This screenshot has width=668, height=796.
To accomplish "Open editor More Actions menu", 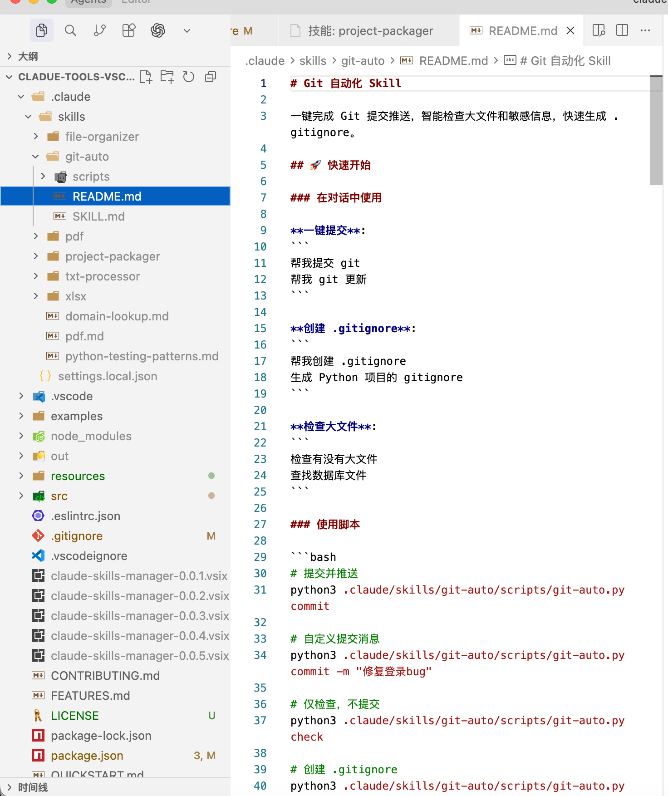I will (645, 30).
